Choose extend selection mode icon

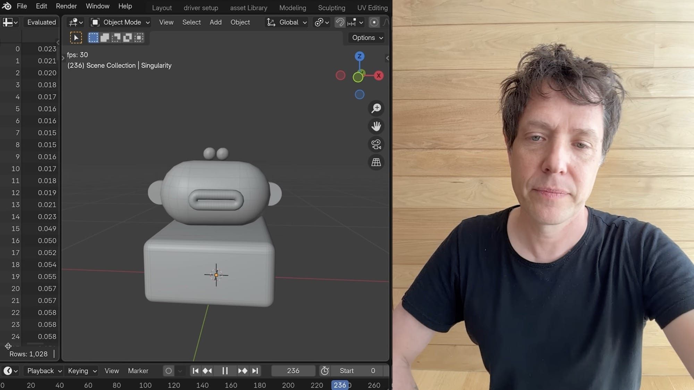pyautogui.click(x=104, y=38)
